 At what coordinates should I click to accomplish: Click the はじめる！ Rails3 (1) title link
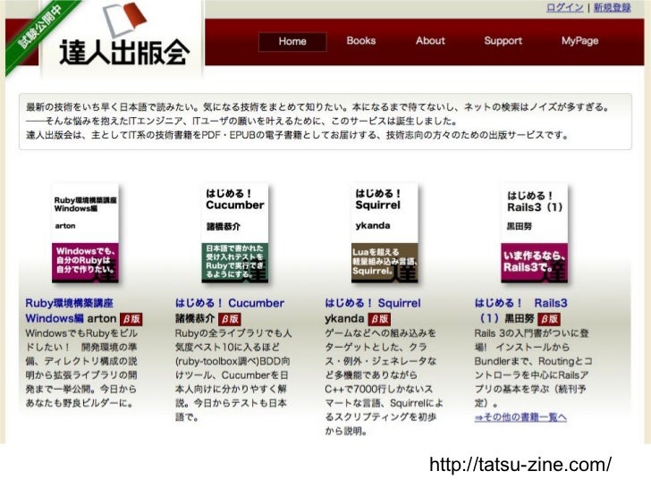pos(521,310)
